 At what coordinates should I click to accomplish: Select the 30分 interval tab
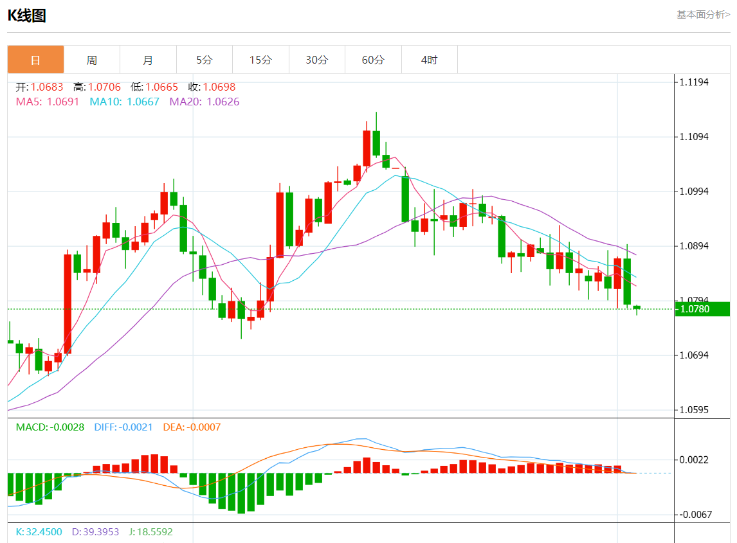tap(316, 60)
